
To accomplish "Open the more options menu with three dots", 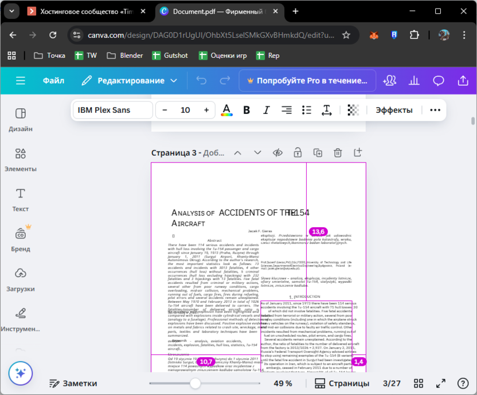I will click(x=435, y=110).
